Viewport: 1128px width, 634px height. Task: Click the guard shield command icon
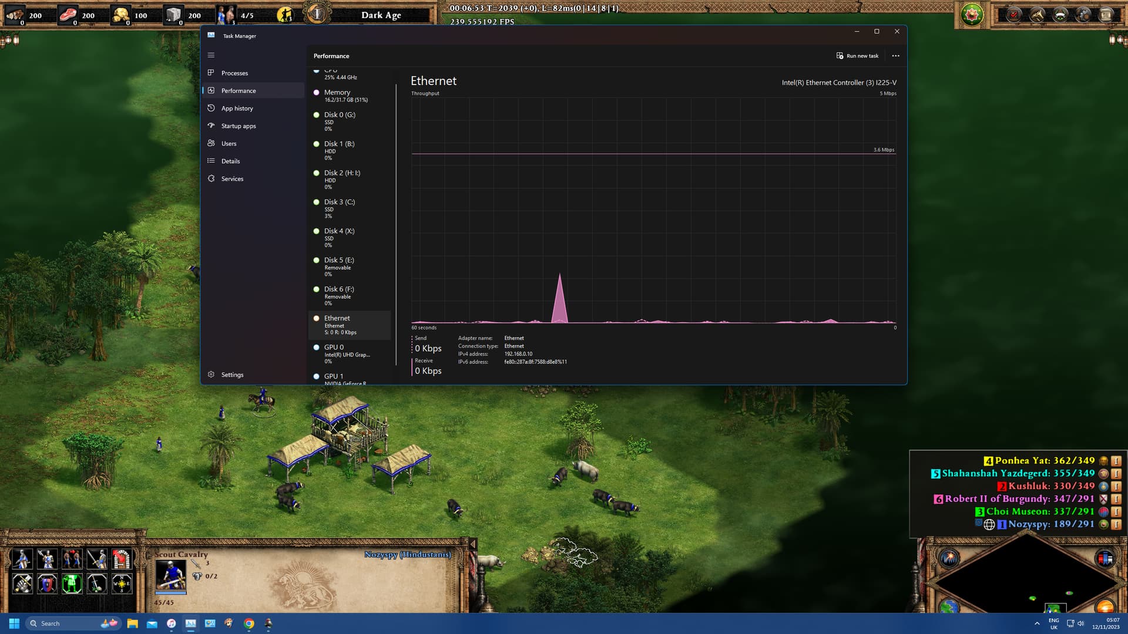point(46,584)
